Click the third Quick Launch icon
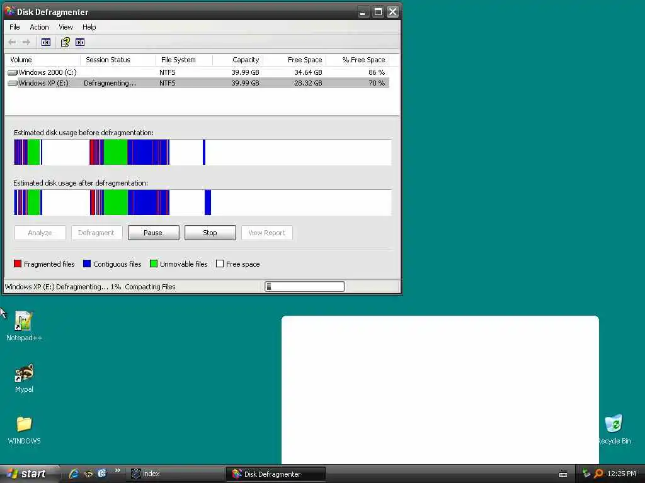Image resolution: width=645 pixels, height=483 pixels. pos(102,474)
